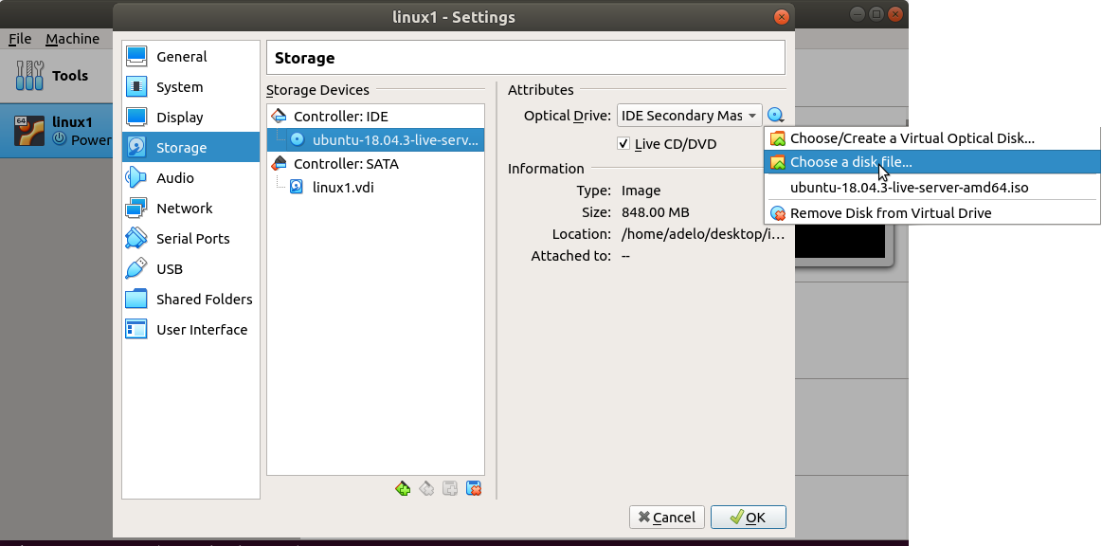Select the Audio speaker icon in sidebar
This screenshot has width=1120, height=546.
137,178
